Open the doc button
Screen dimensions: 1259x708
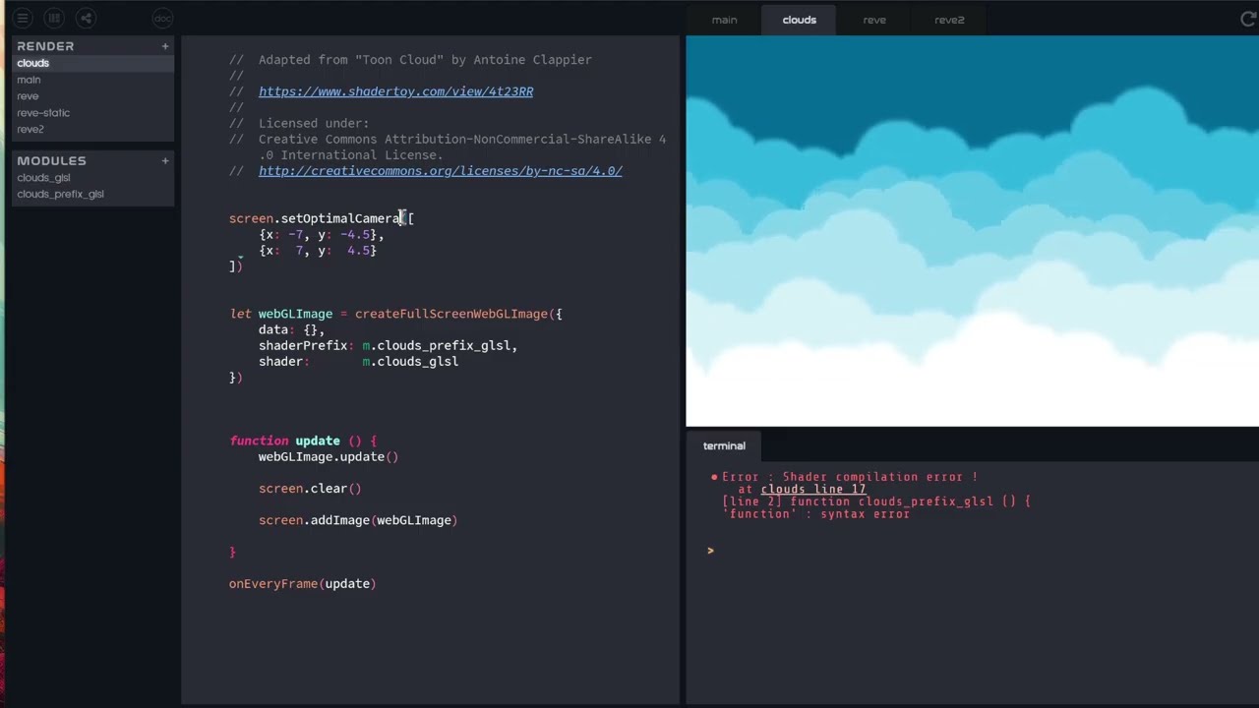pyautogui.click(x=163, y=18)
